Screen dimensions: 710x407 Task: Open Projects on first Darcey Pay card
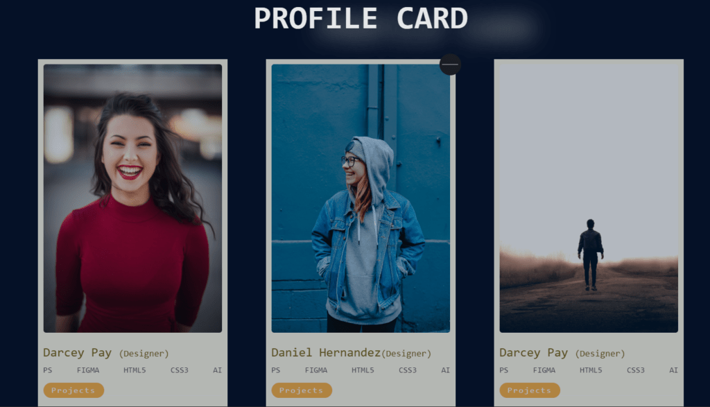click(73, 390)
